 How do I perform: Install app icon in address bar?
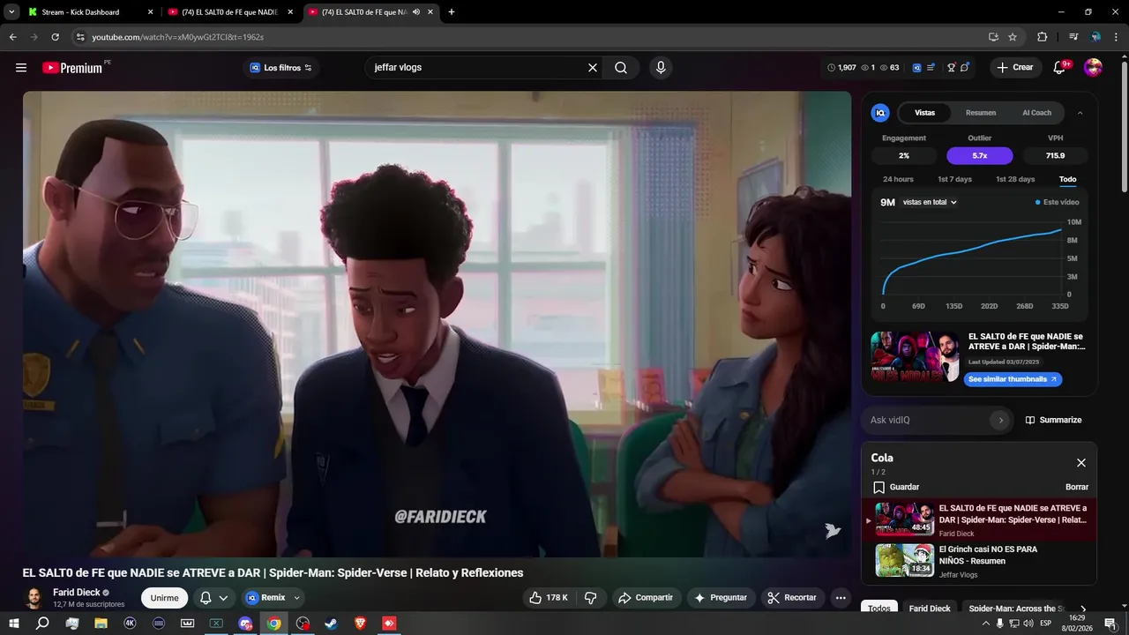993,37
